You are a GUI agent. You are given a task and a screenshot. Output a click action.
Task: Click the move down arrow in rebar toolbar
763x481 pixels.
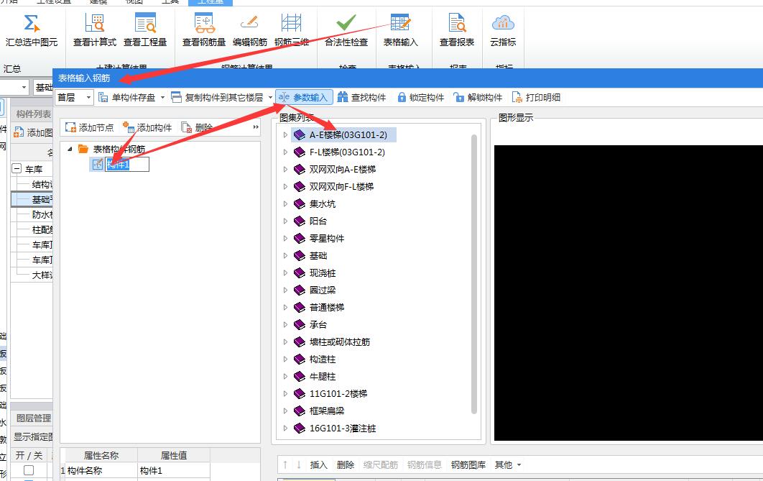point(298,465)
